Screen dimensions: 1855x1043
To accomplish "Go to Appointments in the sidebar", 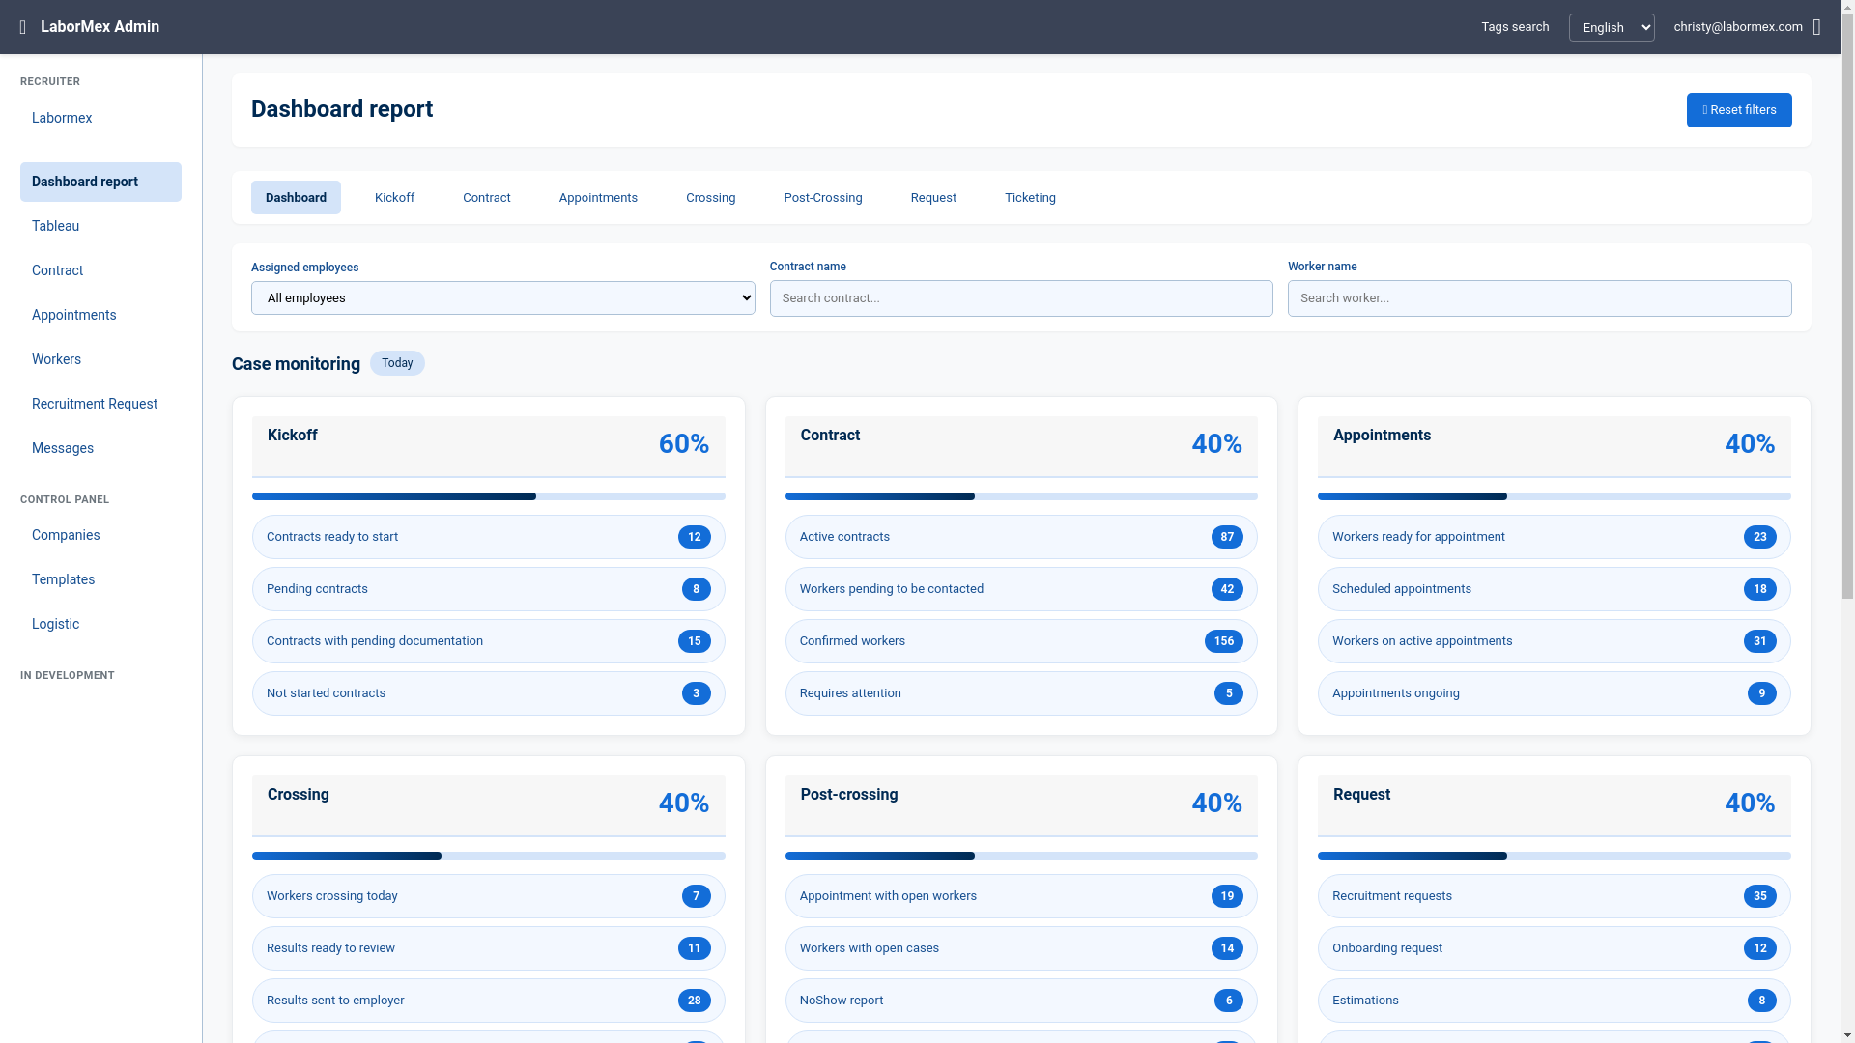I will pos(100,315).
